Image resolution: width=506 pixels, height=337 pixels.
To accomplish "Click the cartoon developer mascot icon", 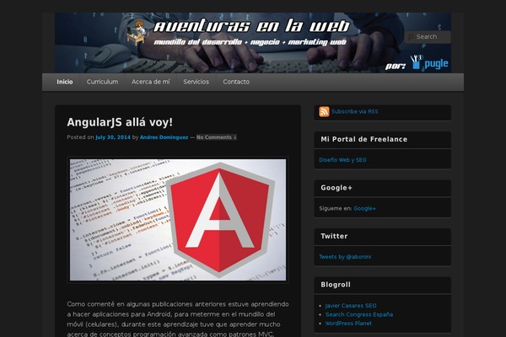I will click(137, 34).
